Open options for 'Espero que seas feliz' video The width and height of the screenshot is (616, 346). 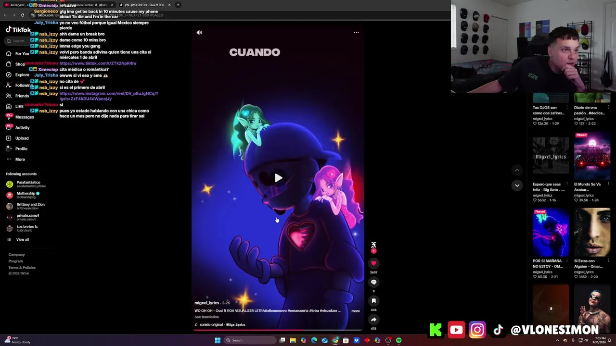pos(567,184)
